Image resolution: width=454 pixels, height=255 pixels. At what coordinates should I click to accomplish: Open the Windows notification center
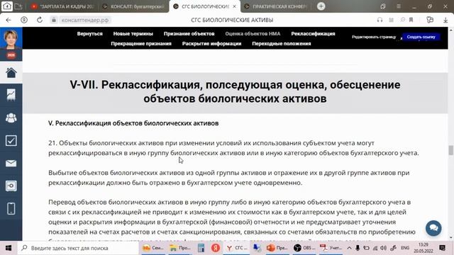click(x=442, y=248)
